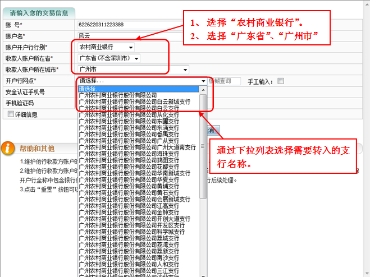Pick the 黄埔支行 branch
The width and height of the screenshot is (370, 277).
(139, 186)
